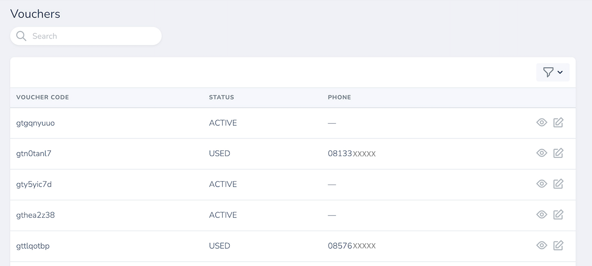
Task: Click voucher code gthea2z38 text
Action: pos(36,215)
